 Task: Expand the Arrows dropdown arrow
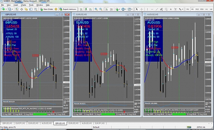pos(182,9)
